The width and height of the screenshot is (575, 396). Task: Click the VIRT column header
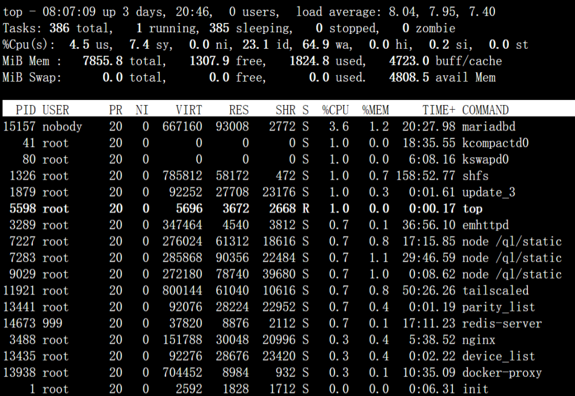[x=189, y=110]
